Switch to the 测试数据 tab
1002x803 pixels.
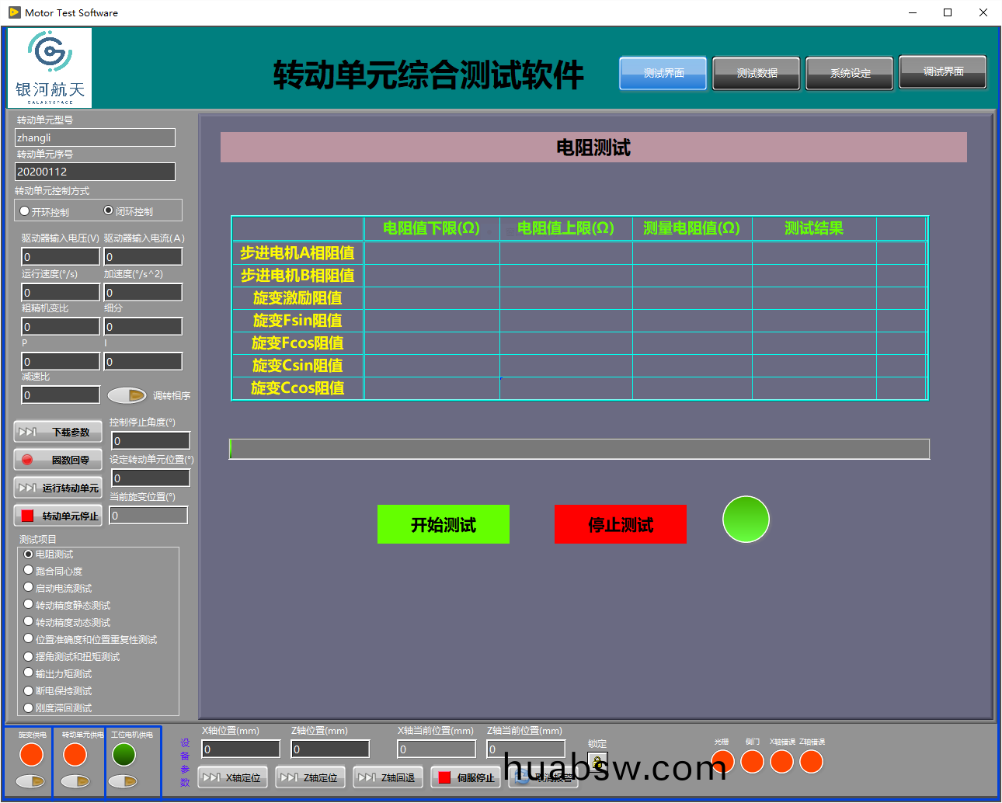point(756,73)
